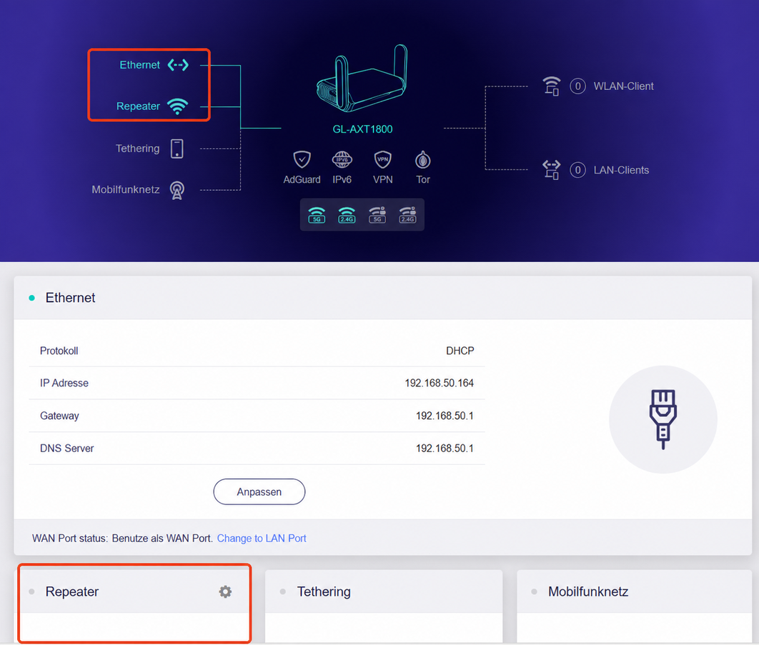Click the DNS Server value 192.168.50.1

445,448
